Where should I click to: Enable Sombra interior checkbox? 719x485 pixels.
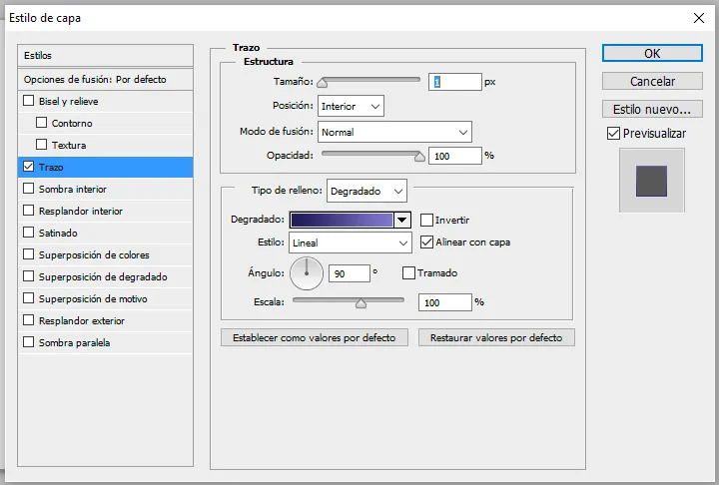28,189
